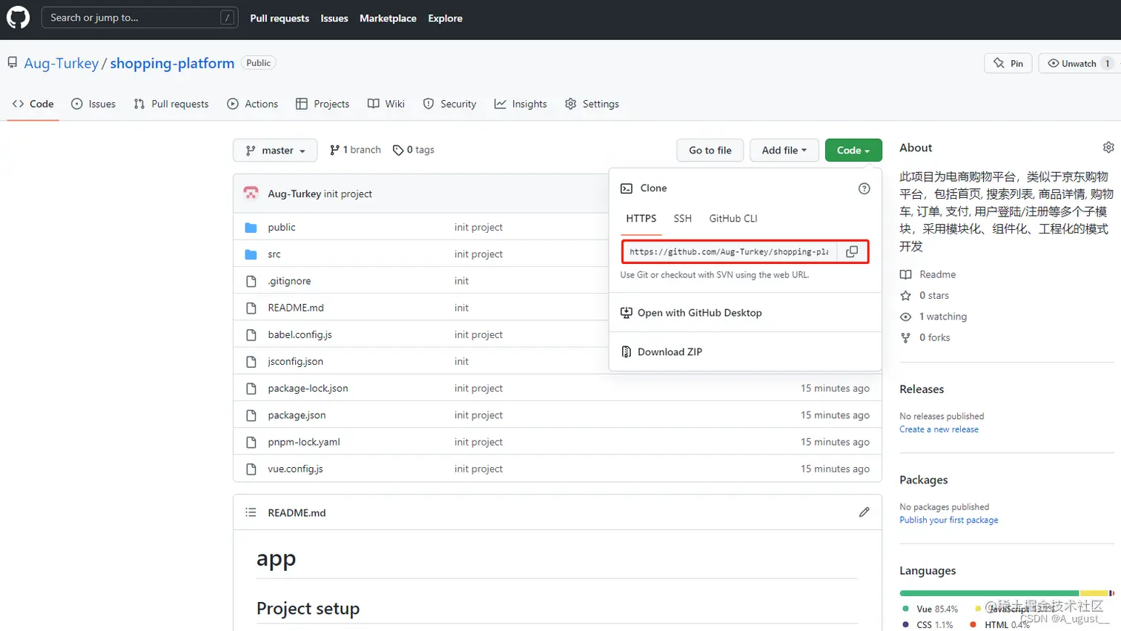Open the Aug-Turkey owner link
The height and width of the screenshot is (631, 1121).
click(x=61, y=64)
